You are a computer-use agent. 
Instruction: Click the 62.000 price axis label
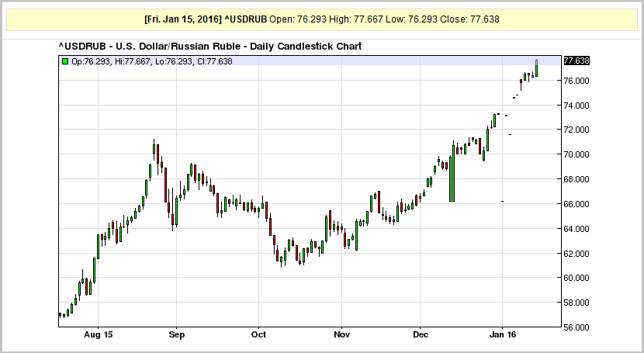(576, 254)
